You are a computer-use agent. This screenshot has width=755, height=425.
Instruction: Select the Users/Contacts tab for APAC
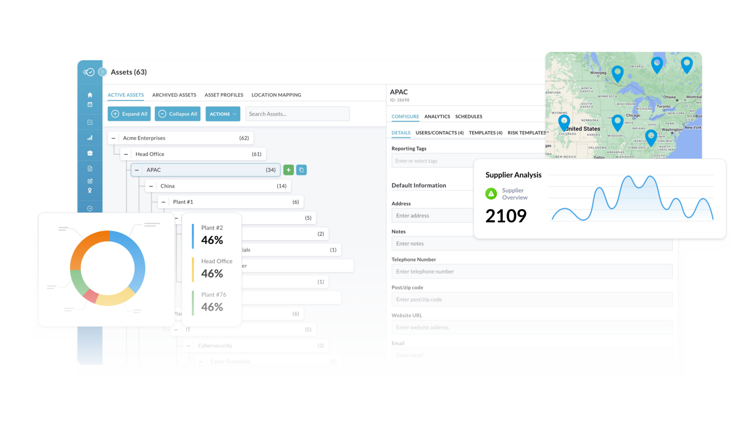(x=440, y=133)
